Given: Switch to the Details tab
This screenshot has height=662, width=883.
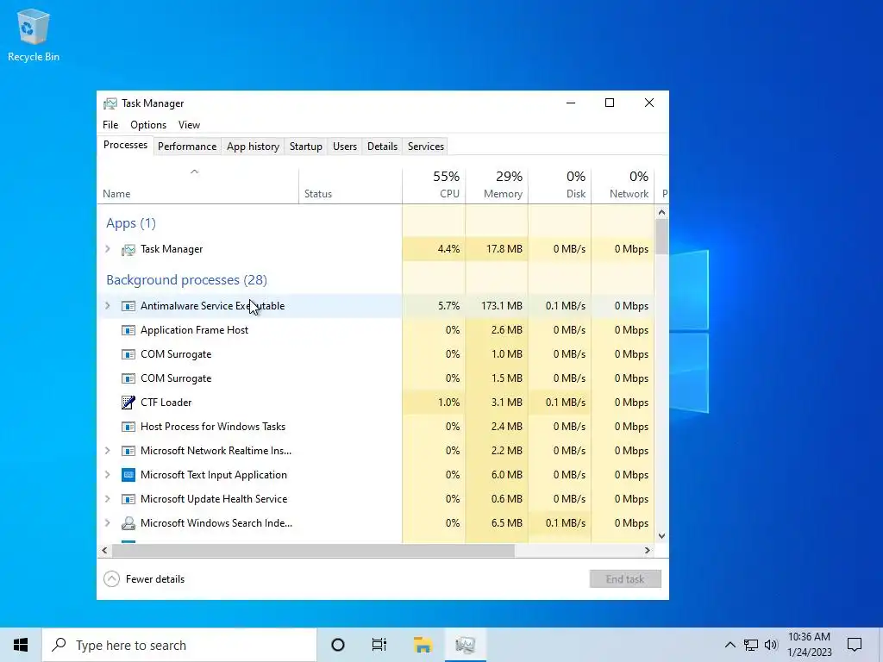Looking at the screenshot, I should click(x=382, y=147).
